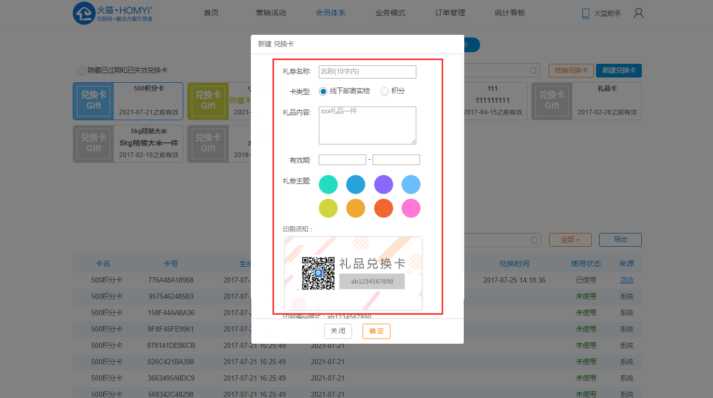Open the validity end date picker
Image resolution: width=713 pixels, height=398 pixels.
coord(396,160)
